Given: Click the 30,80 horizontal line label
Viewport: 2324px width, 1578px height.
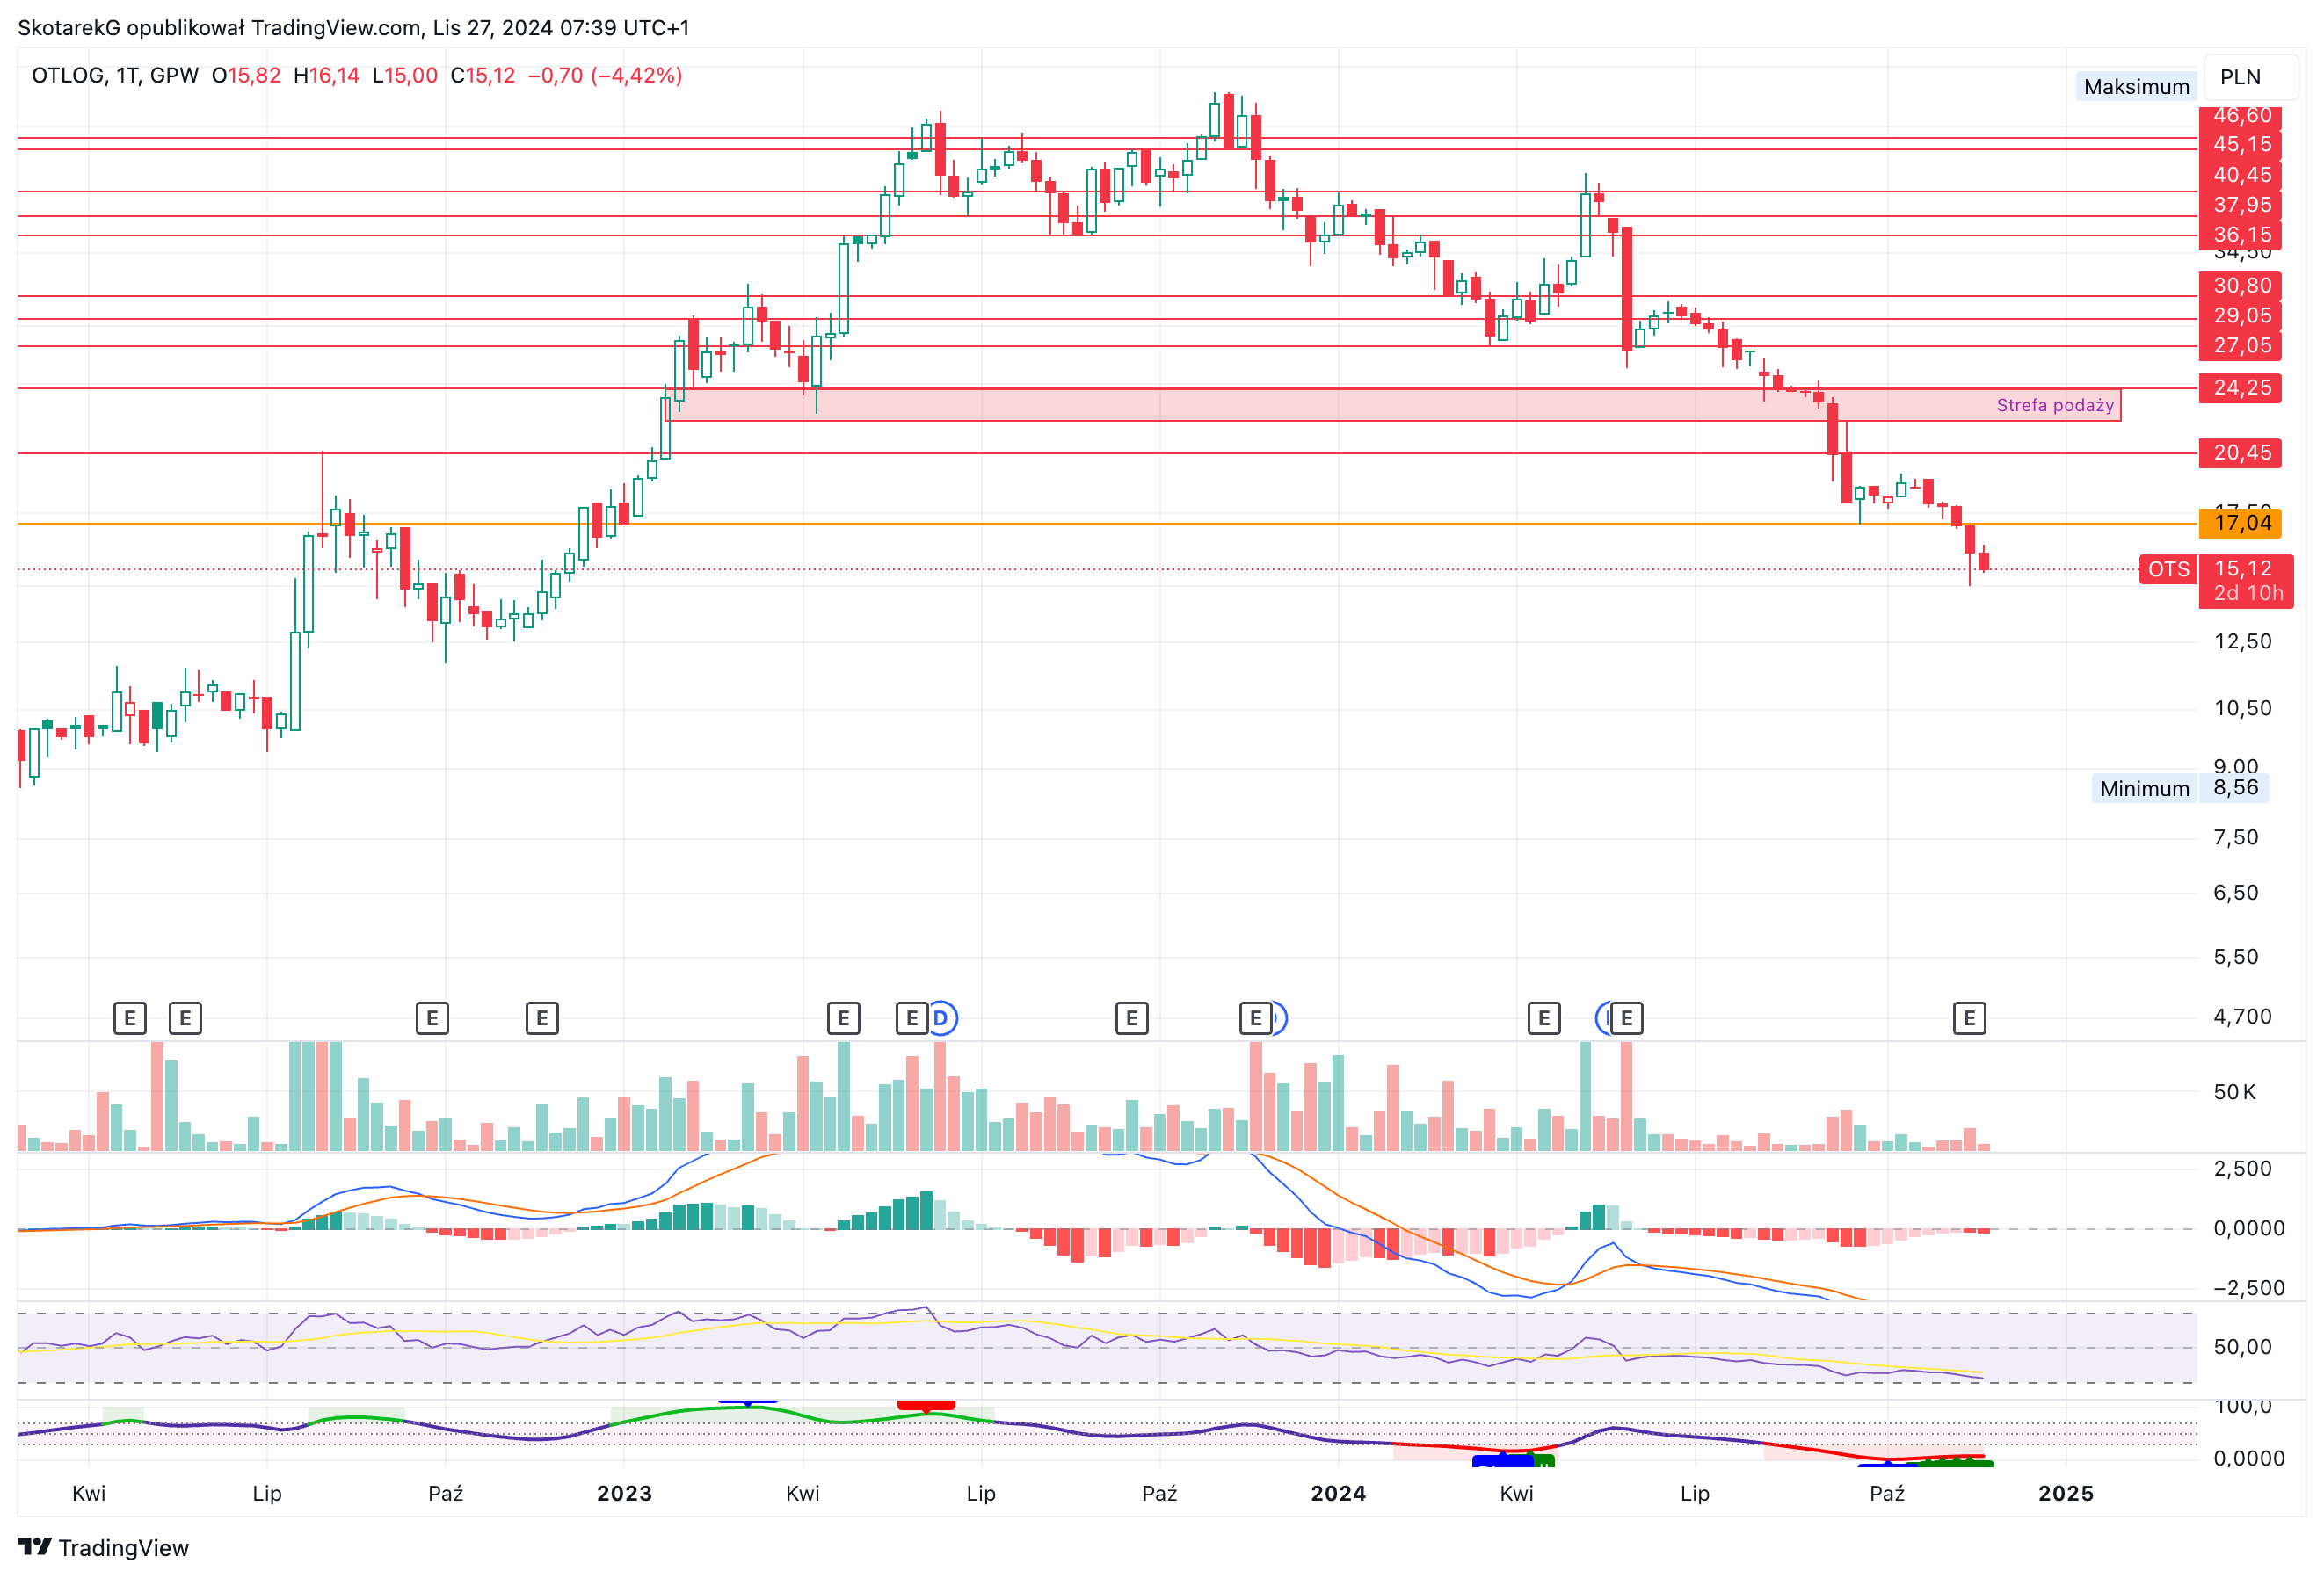Looking at the screenshot, I should pyautogui.click(x=2241, y=286).
